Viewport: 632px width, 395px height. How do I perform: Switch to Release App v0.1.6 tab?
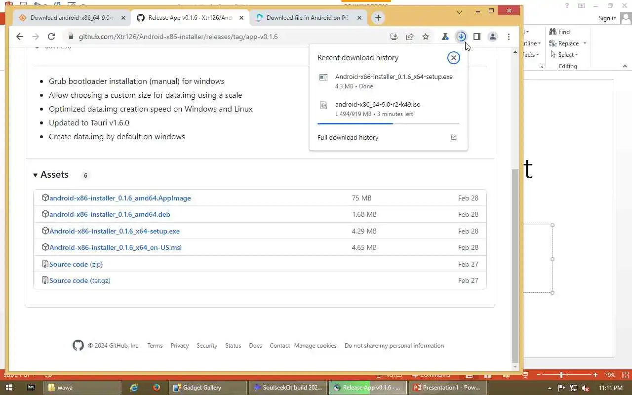190,18
